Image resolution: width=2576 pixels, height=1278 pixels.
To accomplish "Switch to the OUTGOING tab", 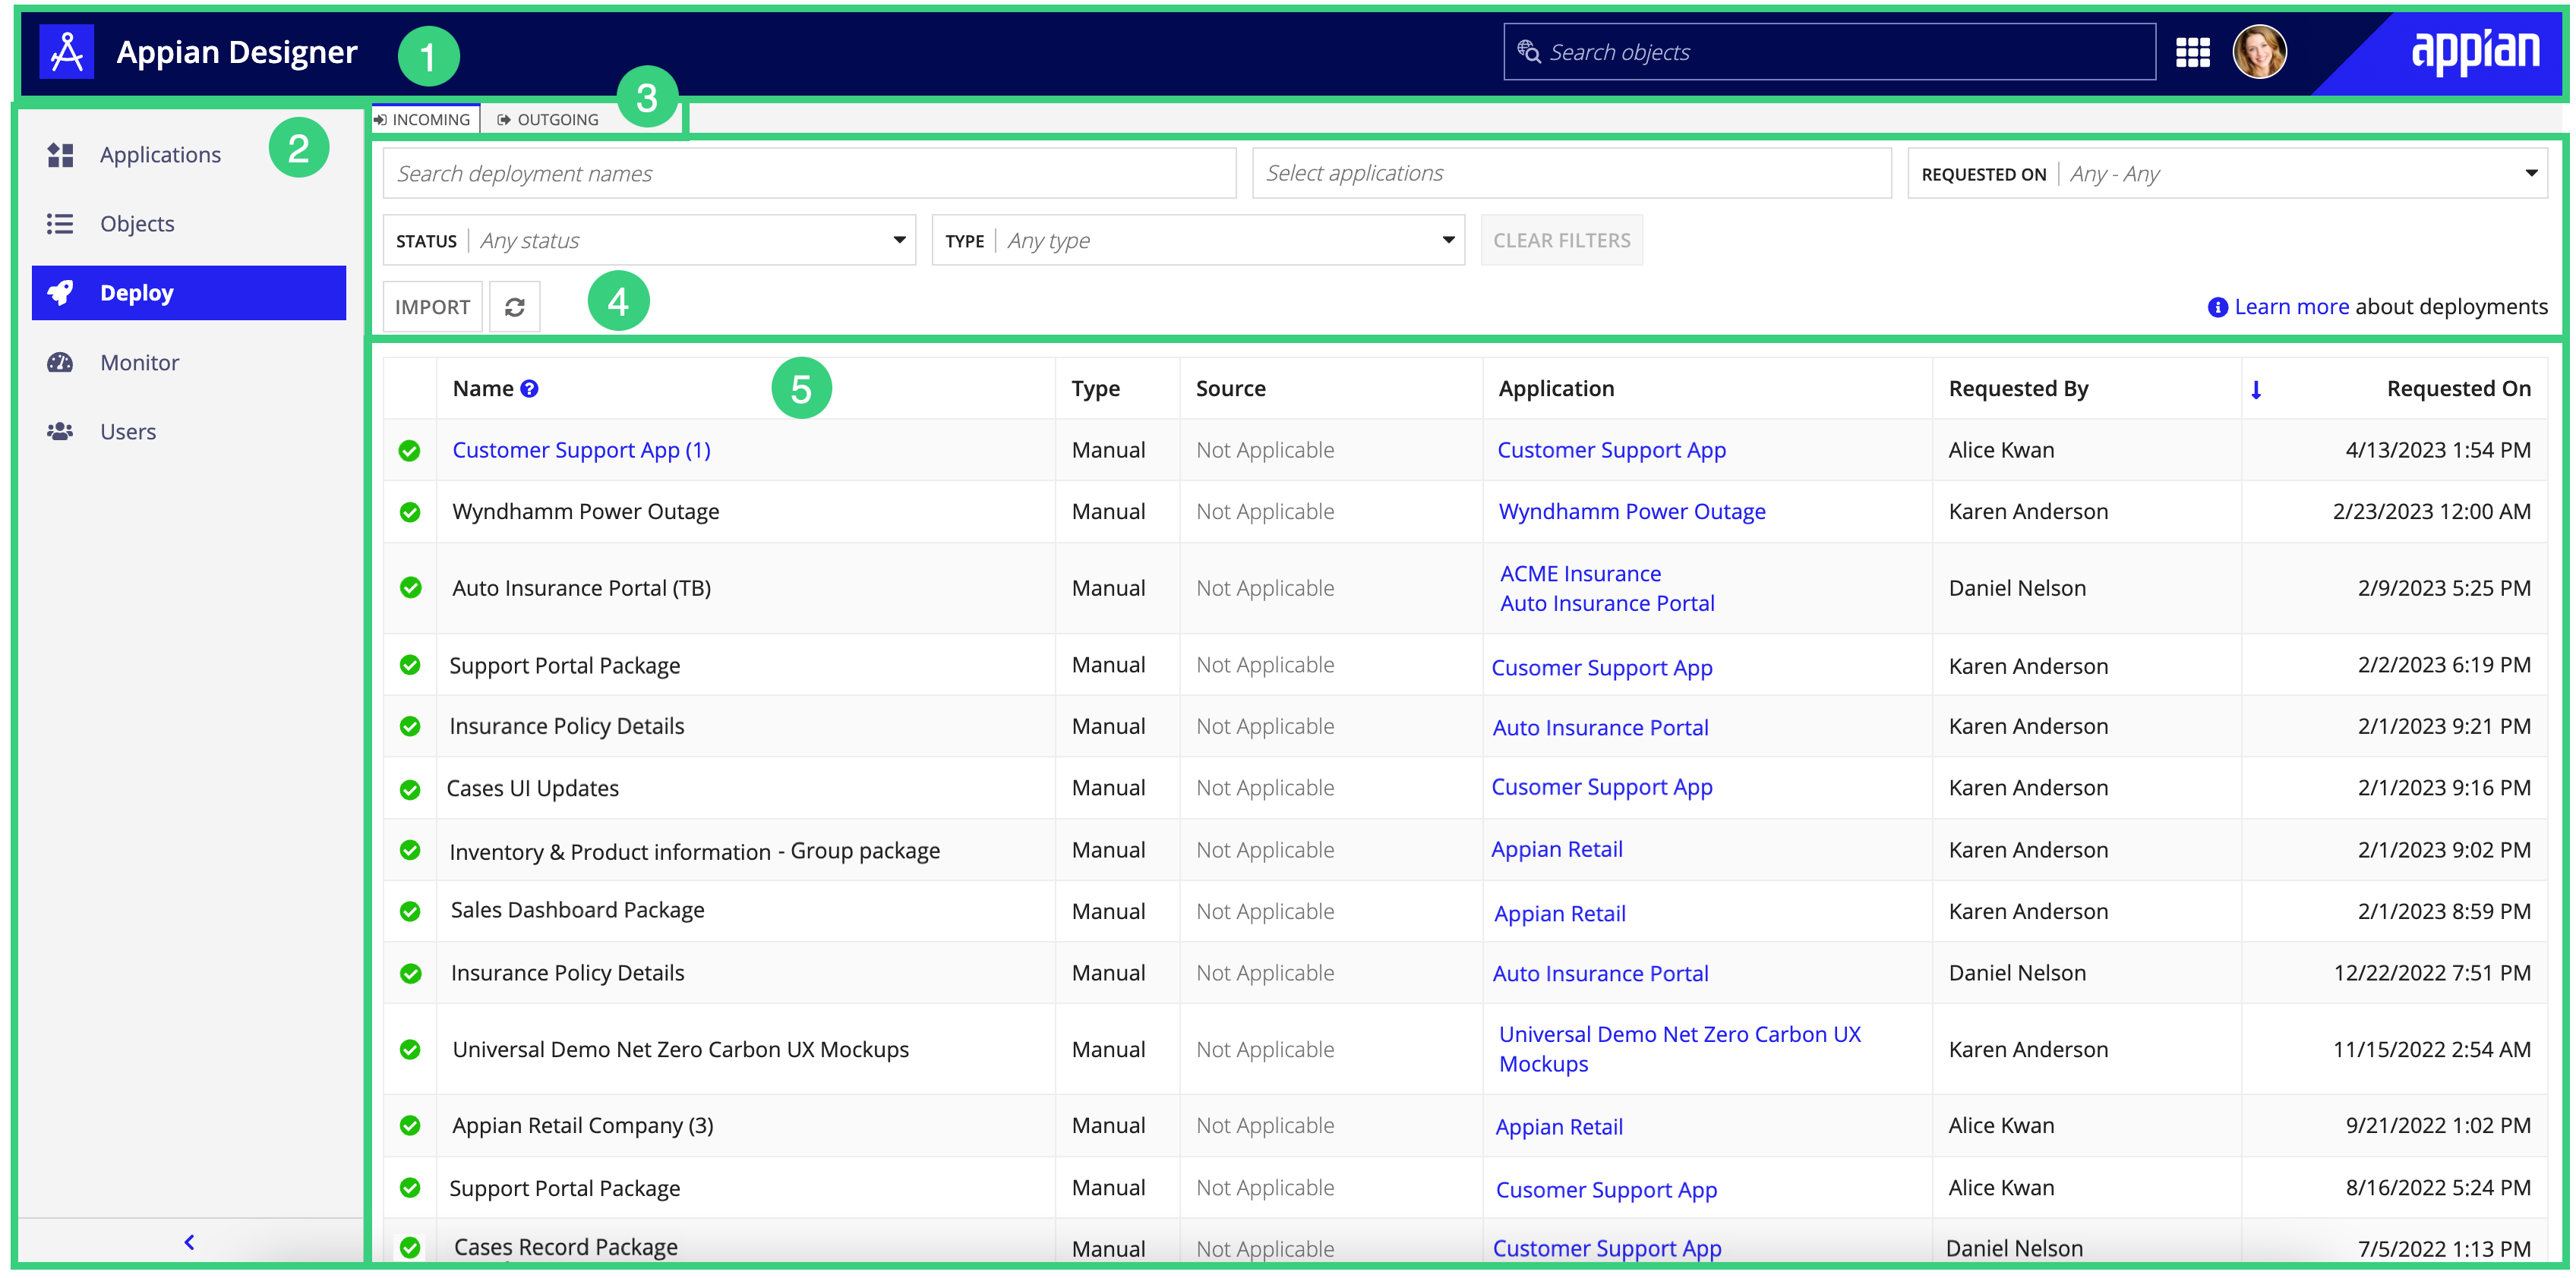I will (548, 119).
